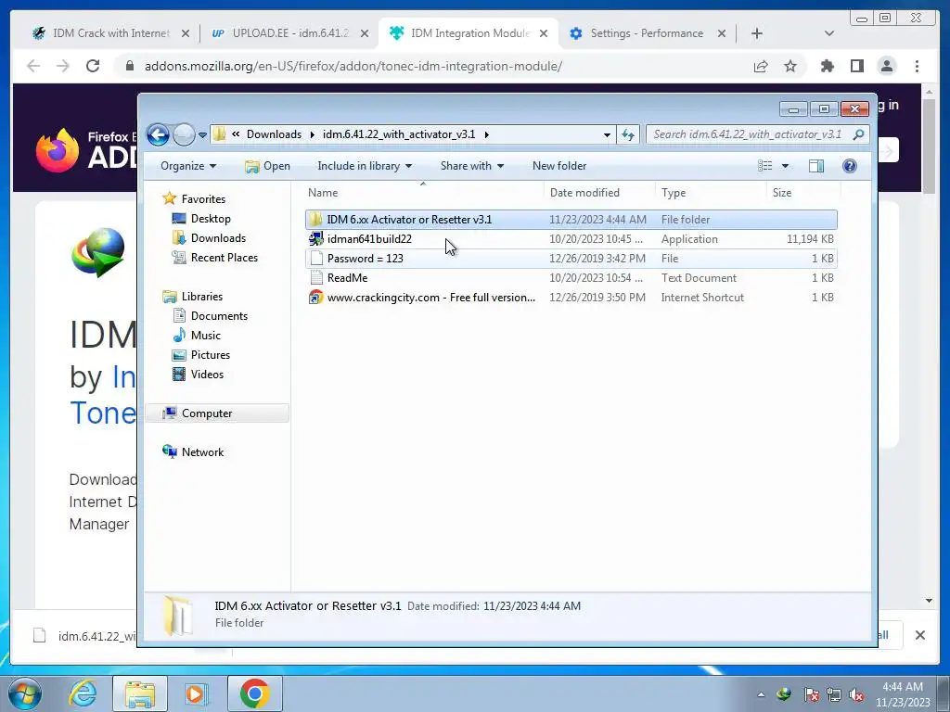The height and width of the screenshot is (712, 950).
Task: Select the idman641build22 application file
Action: pyautogui.click(x=571, y=239)
